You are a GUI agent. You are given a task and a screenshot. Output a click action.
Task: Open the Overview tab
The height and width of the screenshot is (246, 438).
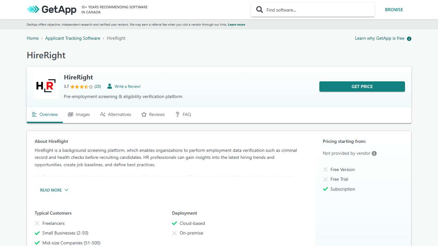(45, 114)
